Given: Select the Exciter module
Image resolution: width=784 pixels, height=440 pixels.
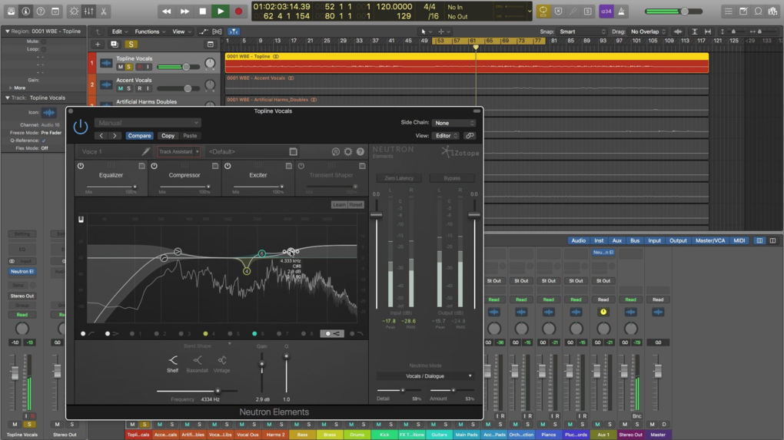Looking at the screenshot, I should tap(258, 175).
